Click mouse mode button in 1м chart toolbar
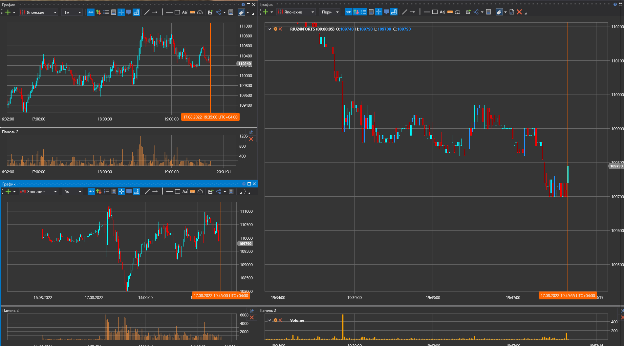624x346 pixels. 241,12
